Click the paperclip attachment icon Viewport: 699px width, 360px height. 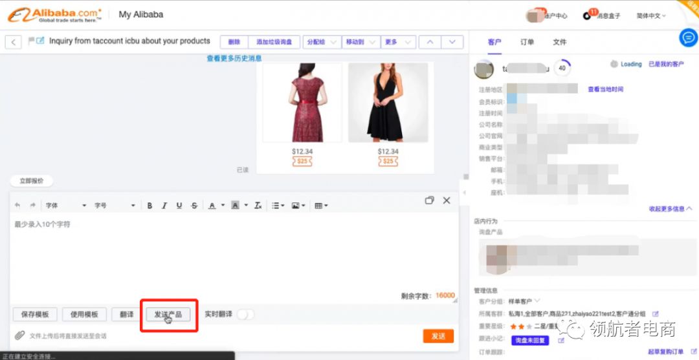20,336
